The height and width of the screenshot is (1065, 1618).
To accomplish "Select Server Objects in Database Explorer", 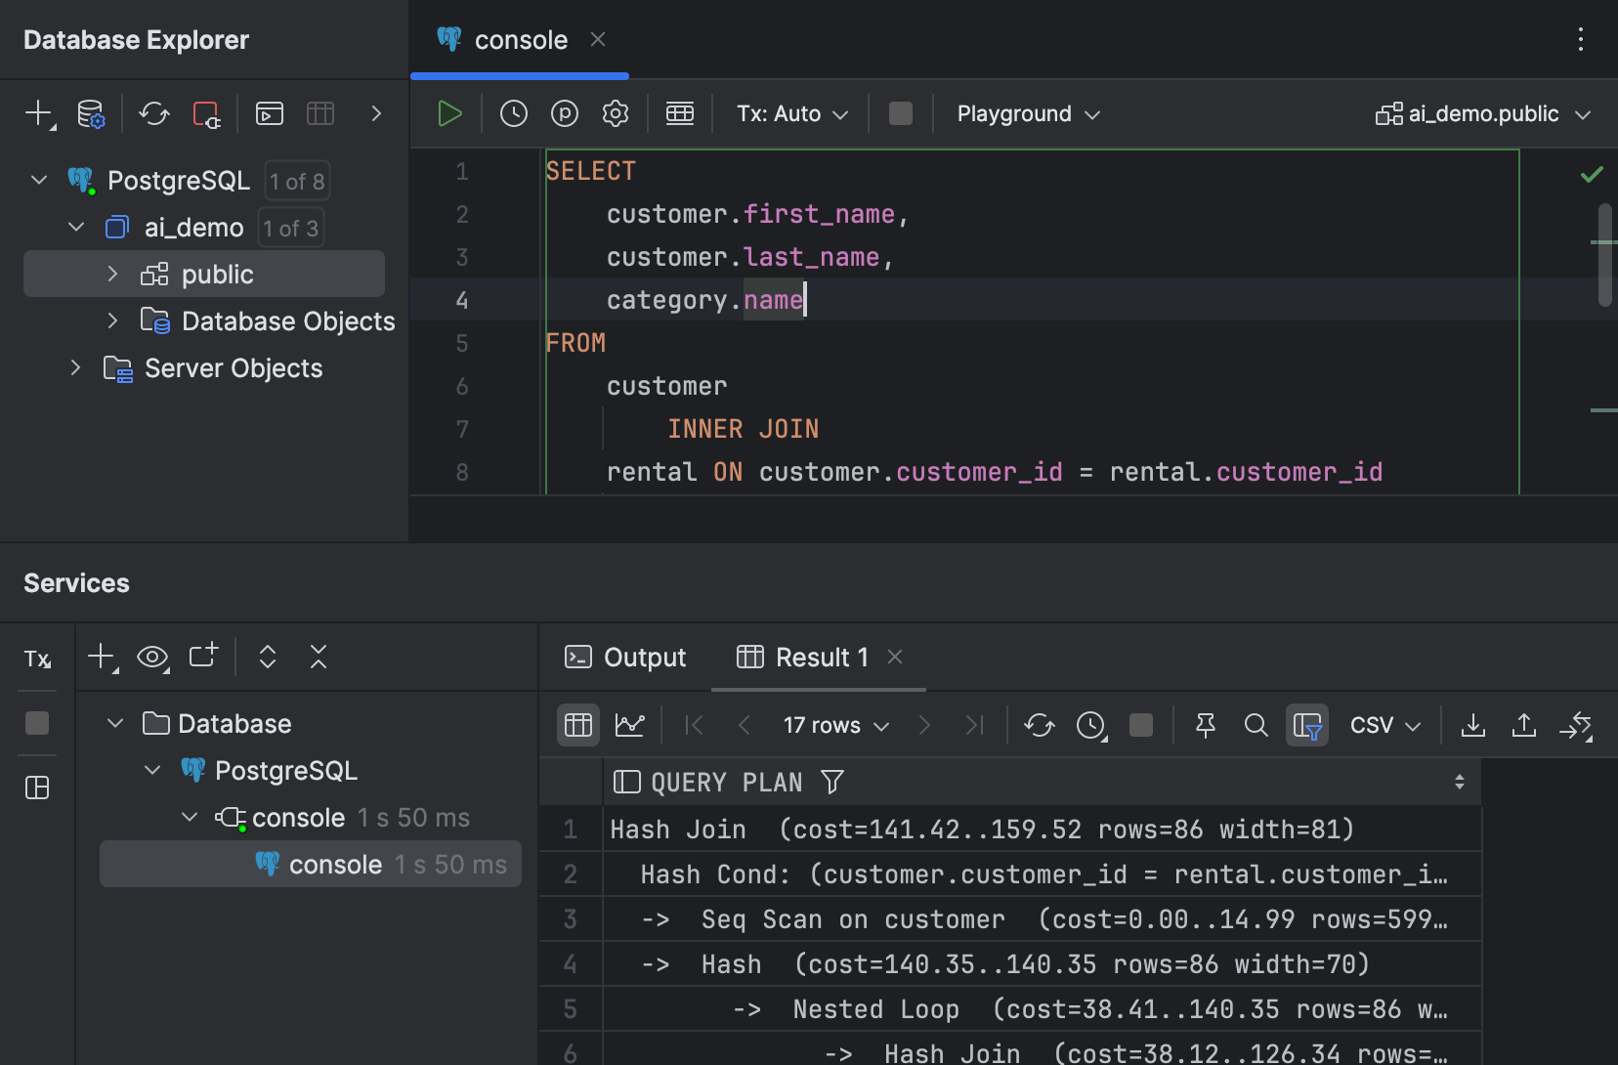I will 233,368.
